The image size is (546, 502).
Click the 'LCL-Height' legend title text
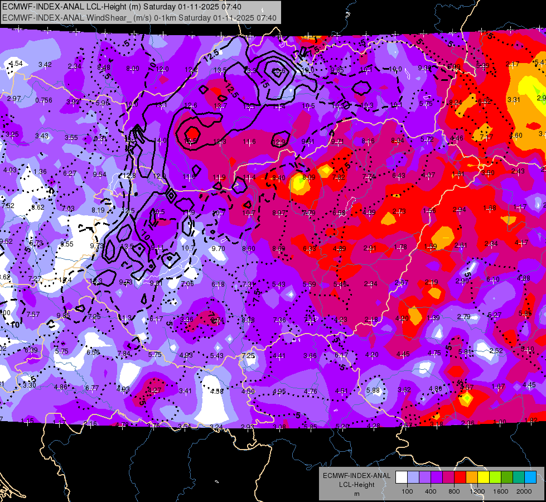[356, 485]
